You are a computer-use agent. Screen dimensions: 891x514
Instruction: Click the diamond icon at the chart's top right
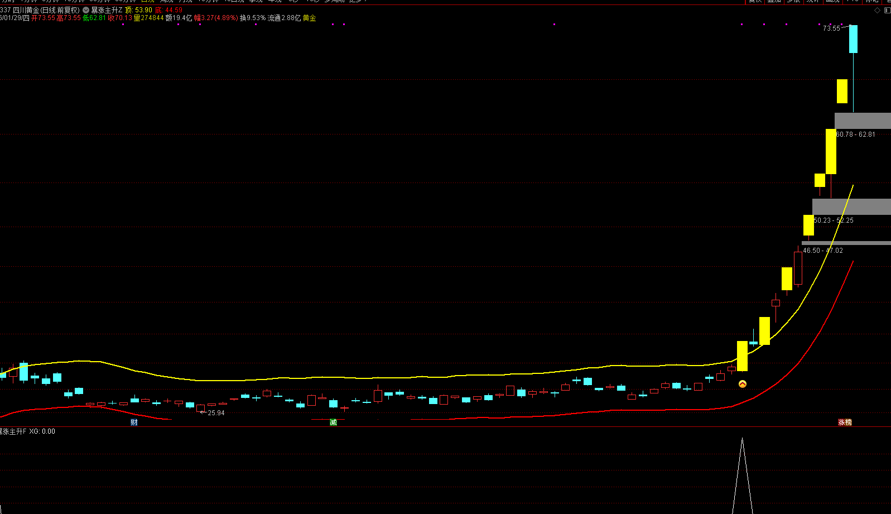coord(877,10)
